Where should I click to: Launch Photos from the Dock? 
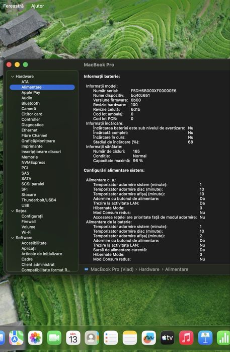tap(35, 337)
